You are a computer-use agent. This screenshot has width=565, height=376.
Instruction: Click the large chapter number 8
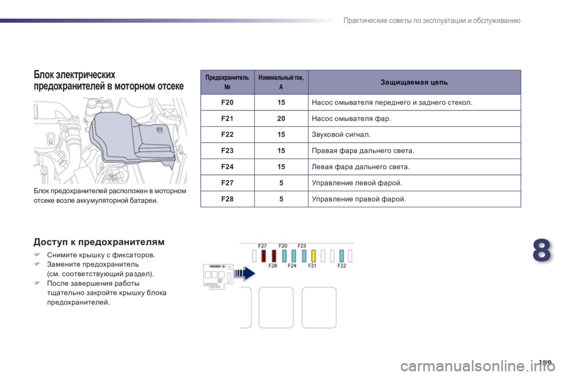click(541, 251)
